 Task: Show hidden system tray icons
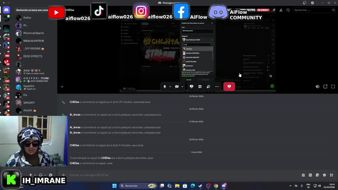[290, 186]
